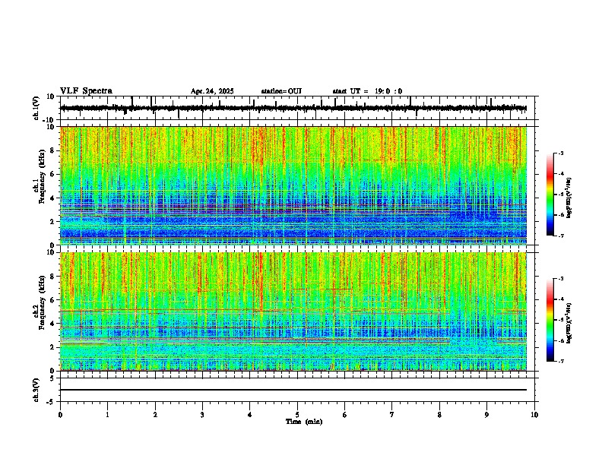Click the ch.2 color scale PSD unit label
This screenshot has width=602, height=465.
coord(569,324)
